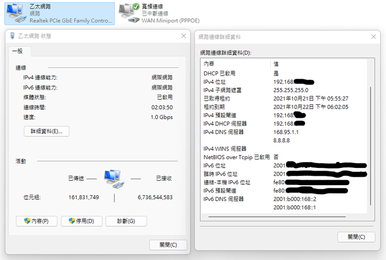Click the vertical scrollbar in details list
The height and width of the screenshot is (260, 386).
click(x=370, y=146)
